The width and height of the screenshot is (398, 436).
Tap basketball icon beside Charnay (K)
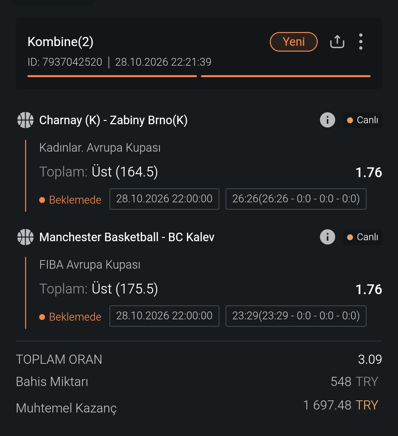point(25,120)
